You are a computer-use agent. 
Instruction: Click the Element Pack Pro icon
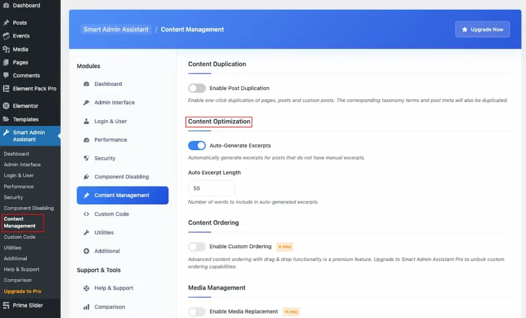coord(6,89)
